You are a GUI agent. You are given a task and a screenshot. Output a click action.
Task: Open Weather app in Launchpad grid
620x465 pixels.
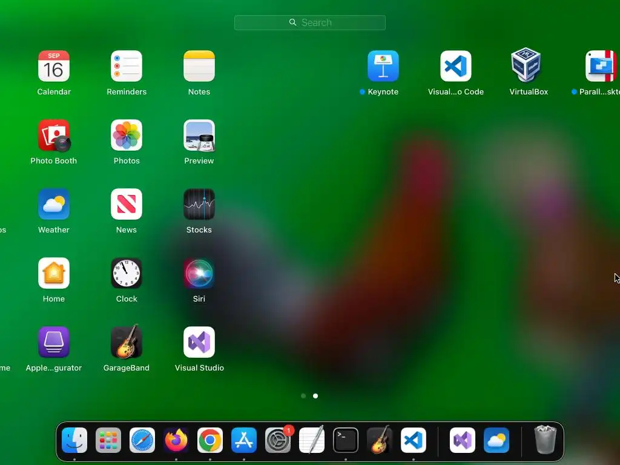pyautogui.click(x=54, y=204)
